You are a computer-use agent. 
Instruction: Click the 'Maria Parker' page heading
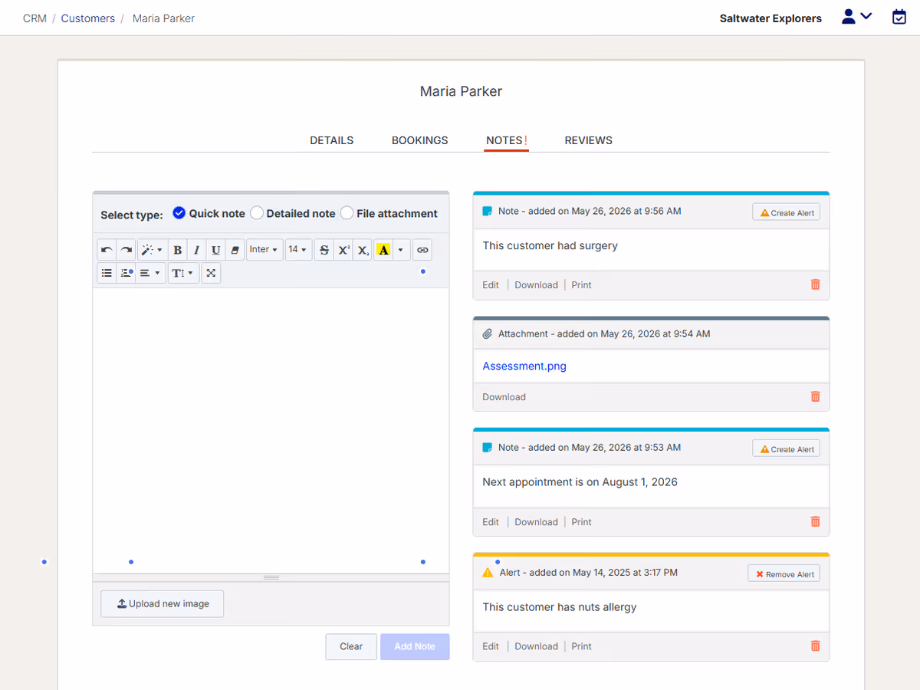(461, 91)
